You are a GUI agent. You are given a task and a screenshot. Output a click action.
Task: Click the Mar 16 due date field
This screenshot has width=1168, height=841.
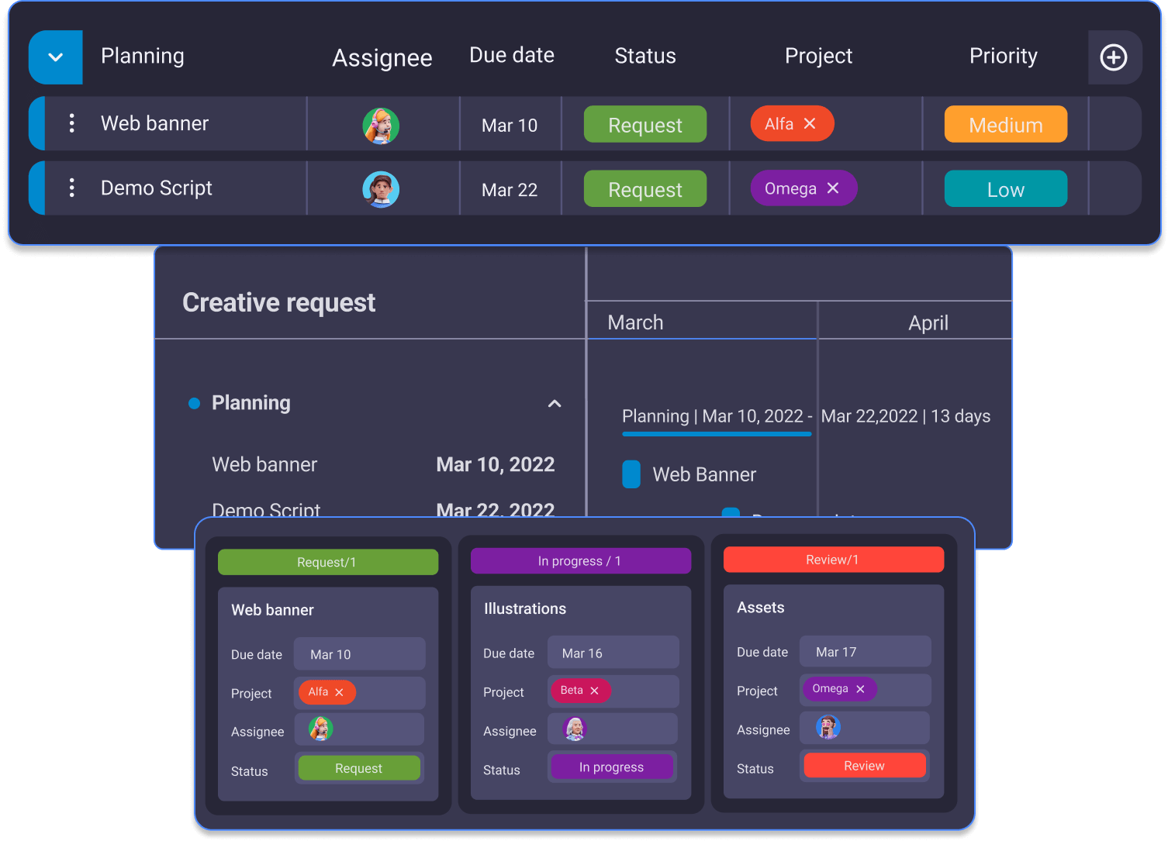pyautogui.click(x=613, y=653)
